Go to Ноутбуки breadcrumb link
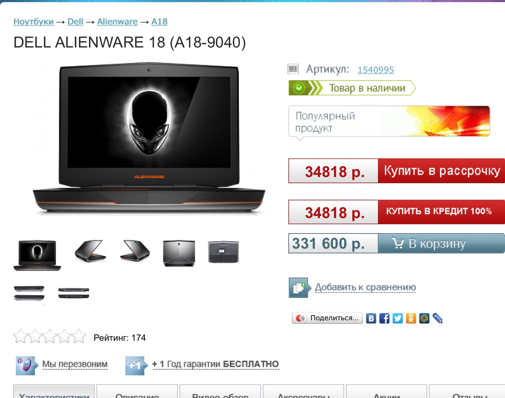Image resolution: width=505 pixels, height=398 pixels. pyautogui.click(x=33, y=22)
